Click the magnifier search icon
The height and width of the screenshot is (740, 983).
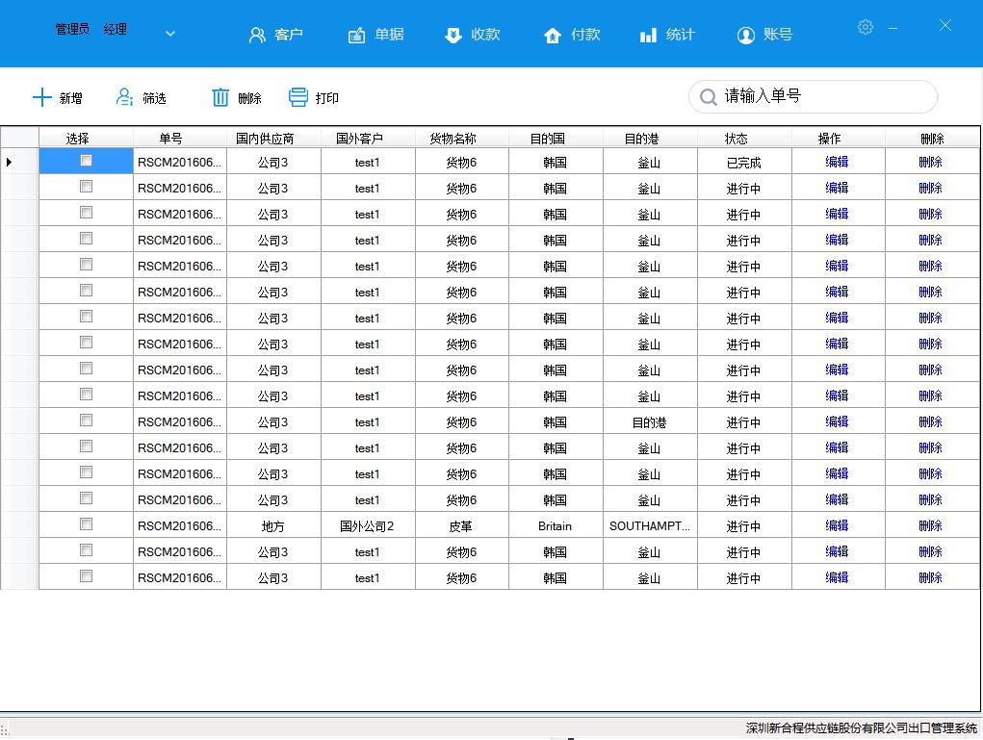coord(708,97)
